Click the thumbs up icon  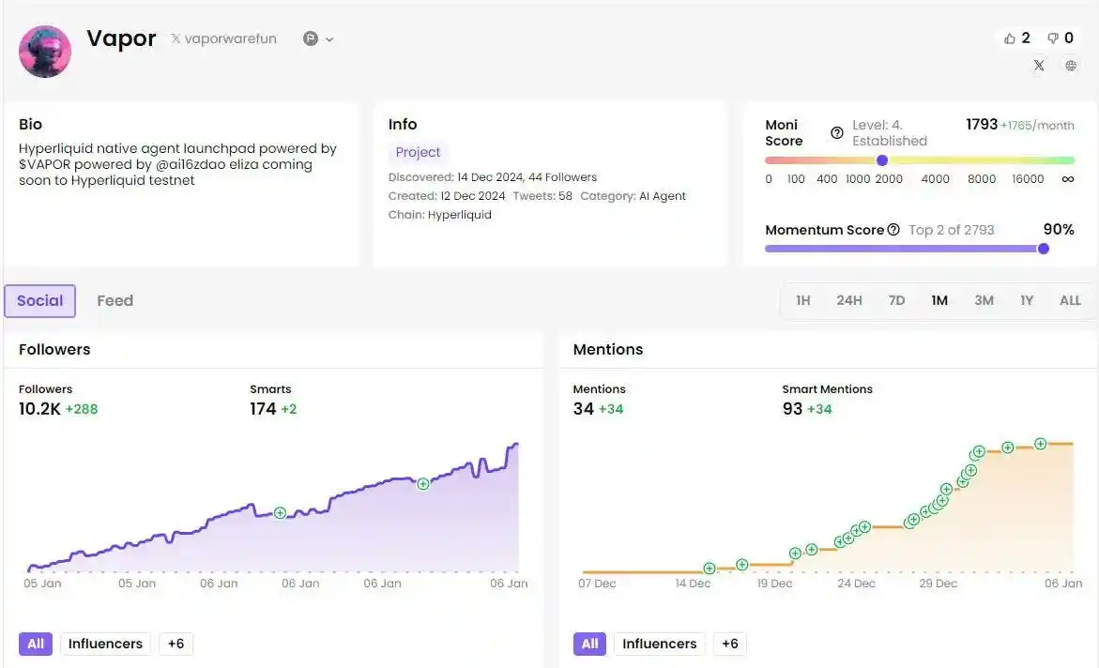point(1010,38)
